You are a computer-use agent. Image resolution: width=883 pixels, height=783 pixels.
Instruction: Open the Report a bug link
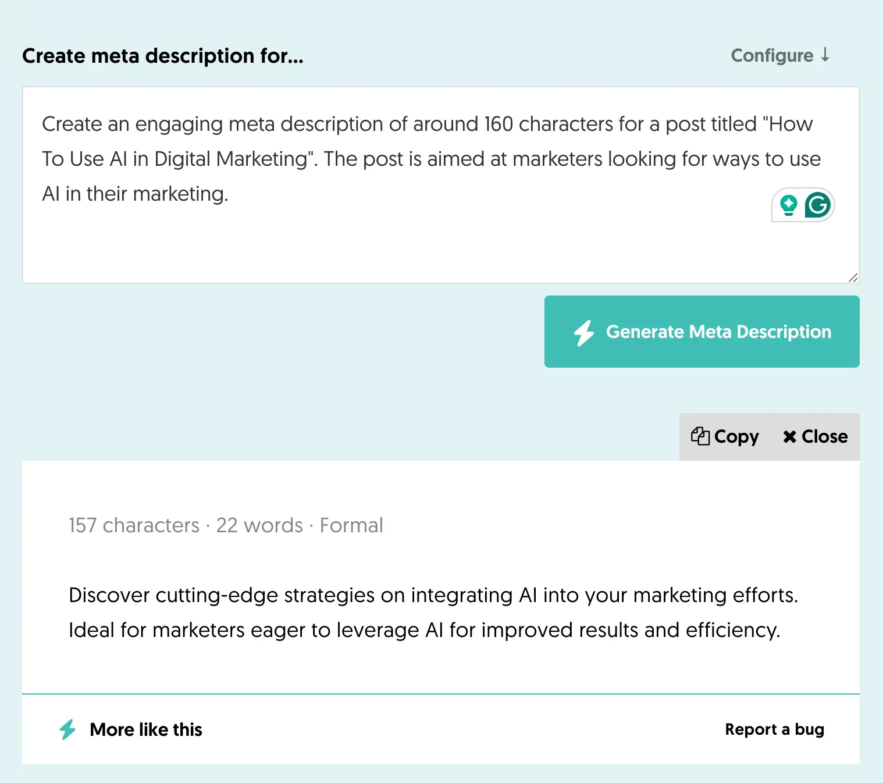pyautogui.click(x=774, y=729)
